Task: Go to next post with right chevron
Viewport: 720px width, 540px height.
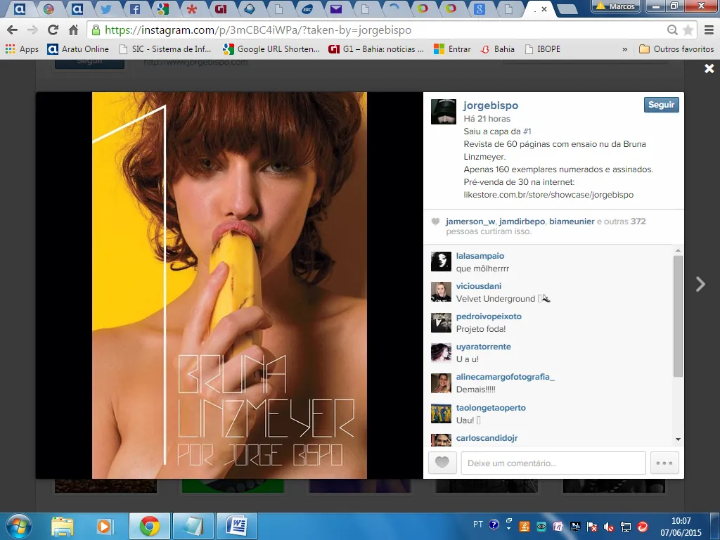Action: (x=700, y=284)
